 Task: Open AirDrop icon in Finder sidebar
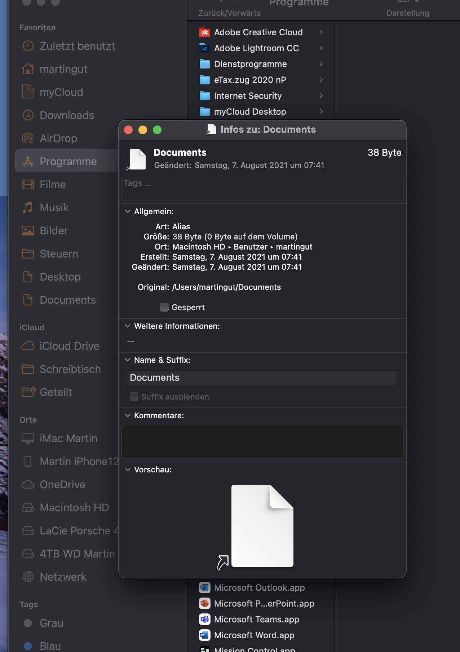28,138
